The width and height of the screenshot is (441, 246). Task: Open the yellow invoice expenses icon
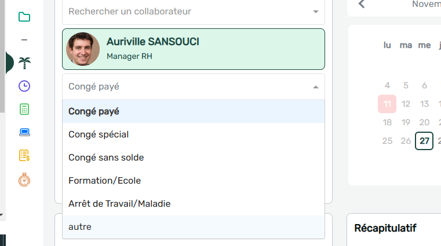24,155
